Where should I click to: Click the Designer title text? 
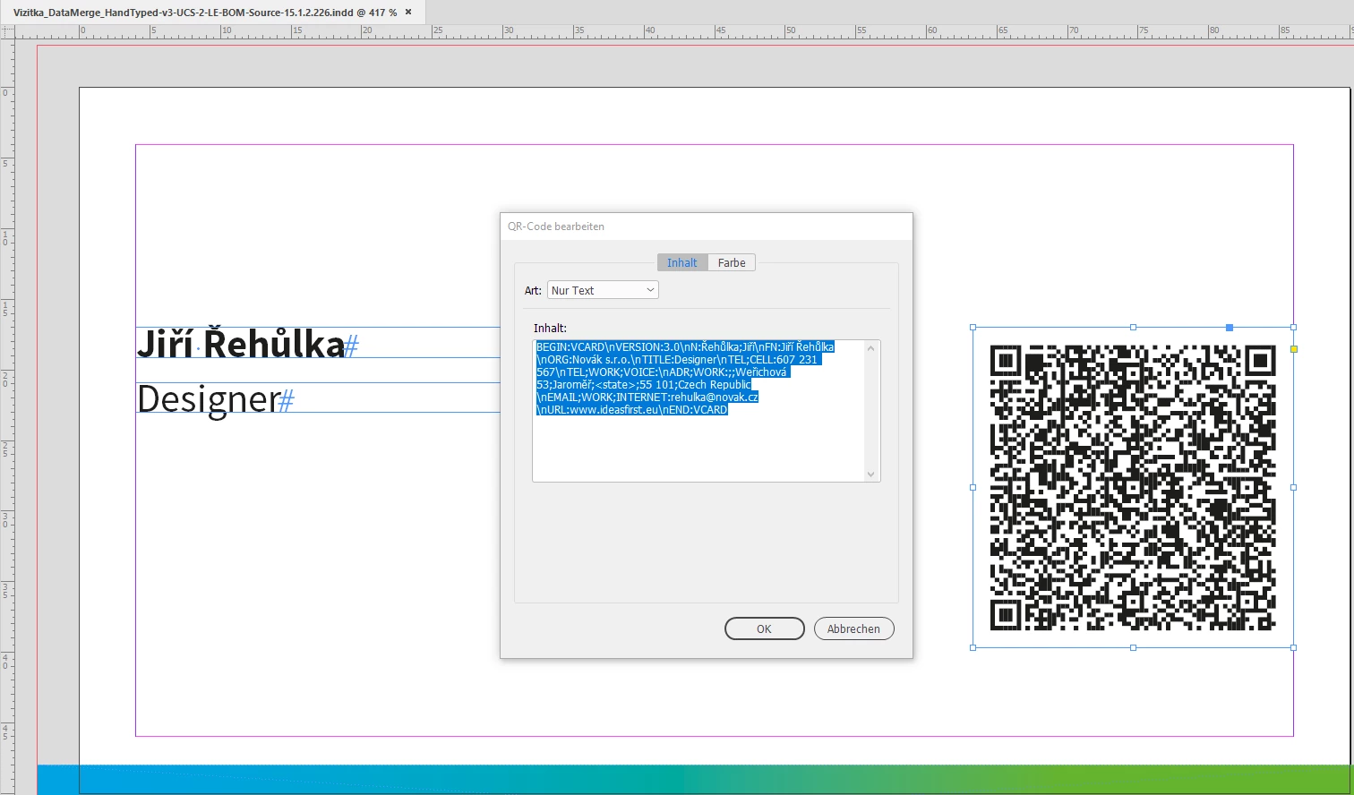click(x=209, y=398)
